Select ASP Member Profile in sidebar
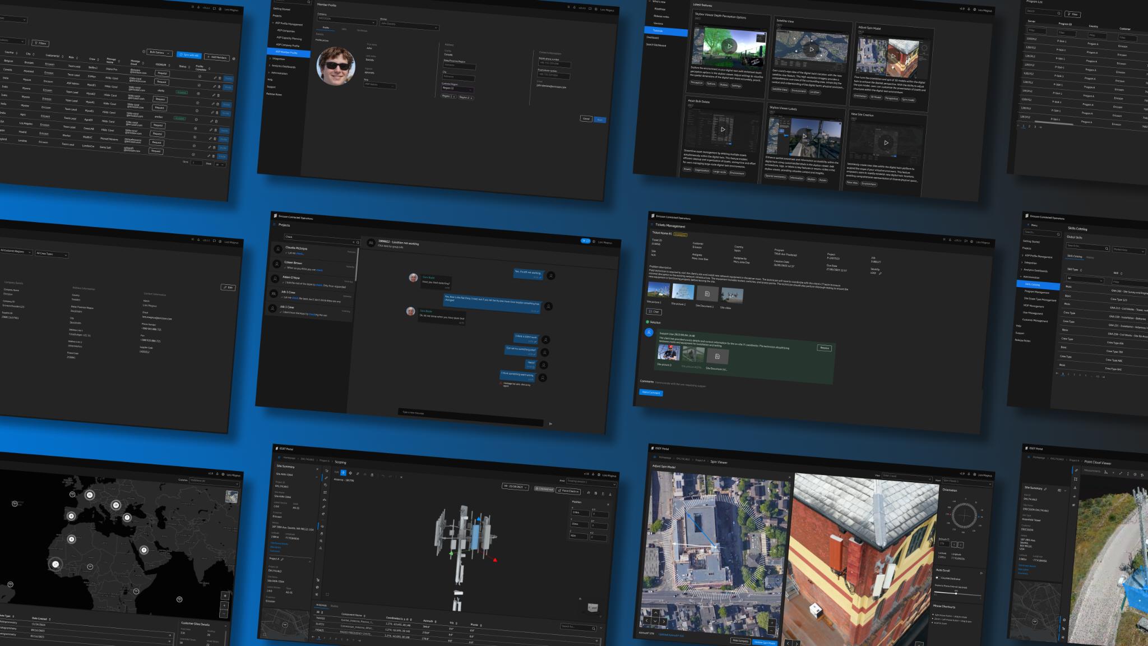 tap(290, 52)
